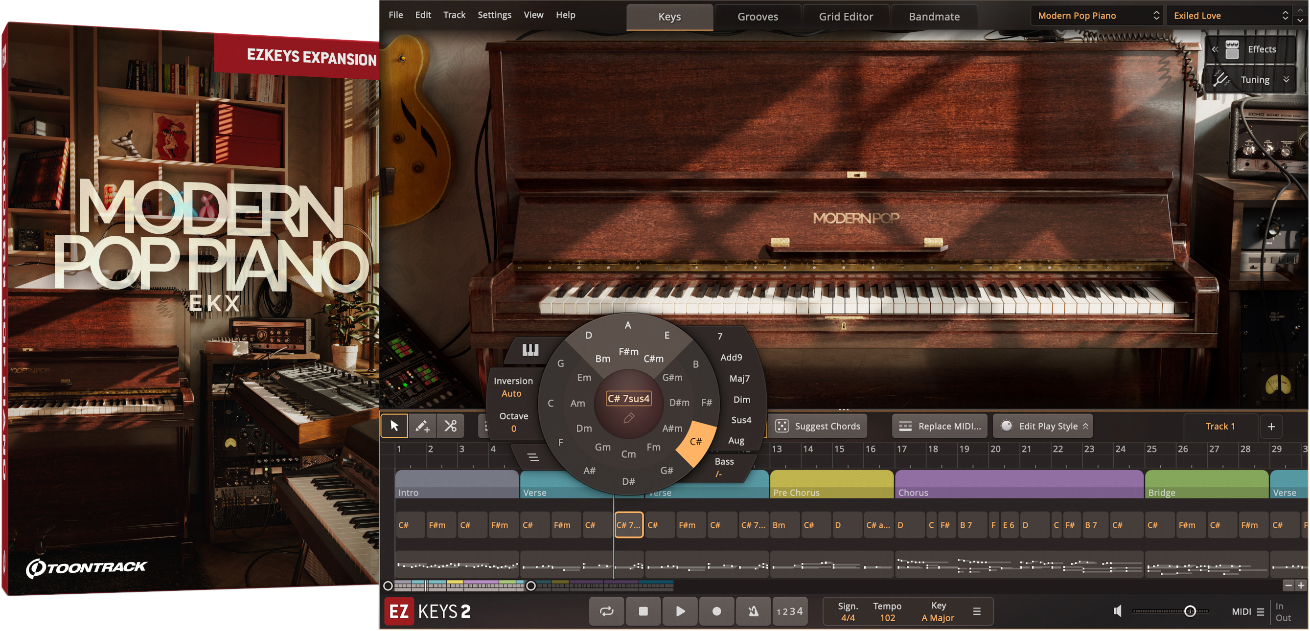Zoom out timeline with minus button
This screenshot has width=1310, height=631.
[x=1288, y=586]
